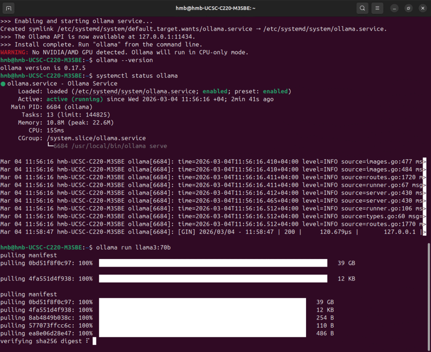Minimize the terminal window
Image resolution: width=431 pixels, height=352 pixels.
(x=394, y=8)
